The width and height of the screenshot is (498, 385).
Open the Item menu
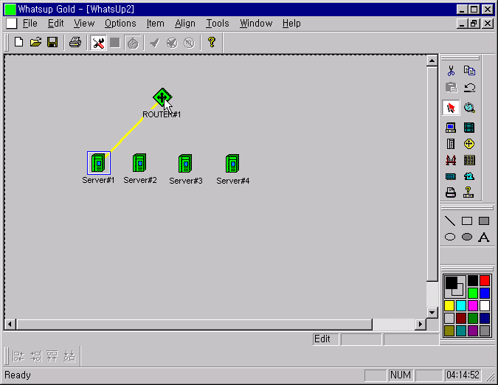tap(156, 24)
